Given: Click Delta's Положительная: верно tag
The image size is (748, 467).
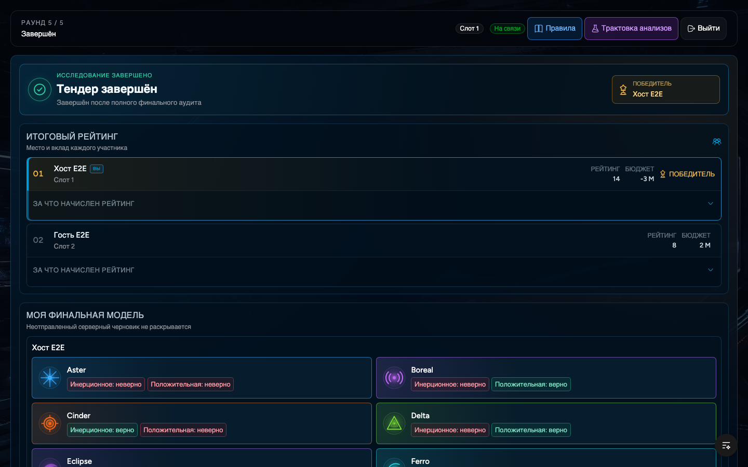Looking at the screenshot, I should [531, 430].
